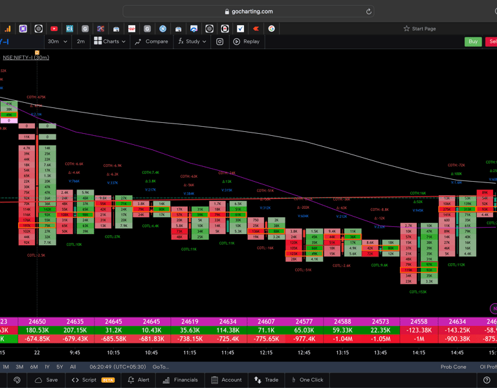Click the Start Page star icon
The height and width of the screenshot is (388, 497).
click(406, 28)
